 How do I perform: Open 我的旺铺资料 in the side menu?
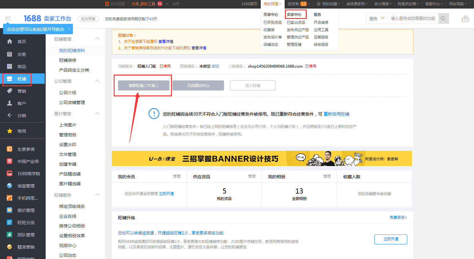click(72, 50)
